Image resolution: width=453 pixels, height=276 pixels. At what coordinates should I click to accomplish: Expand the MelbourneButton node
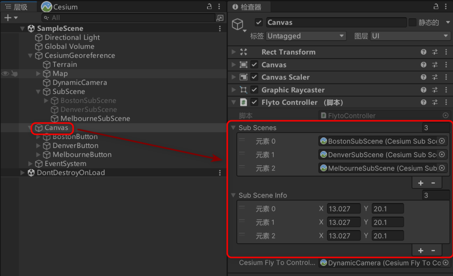pyautogui.click(x=38, y=155)
